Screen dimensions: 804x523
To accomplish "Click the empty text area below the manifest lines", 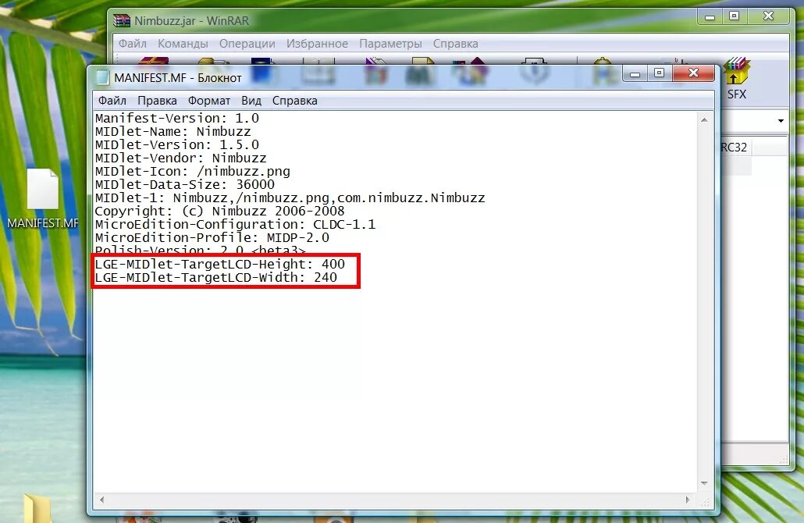I will click(x=395, y=390).
